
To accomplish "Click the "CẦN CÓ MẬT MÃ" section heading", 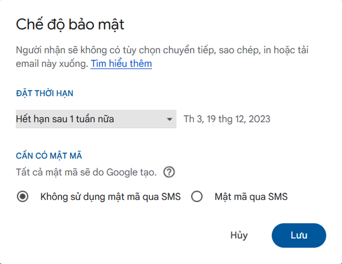I will (49, 156).
